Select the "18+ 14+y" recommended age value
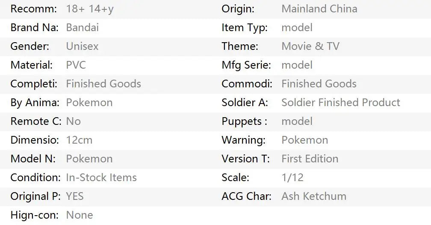 (x=90, y=9)
